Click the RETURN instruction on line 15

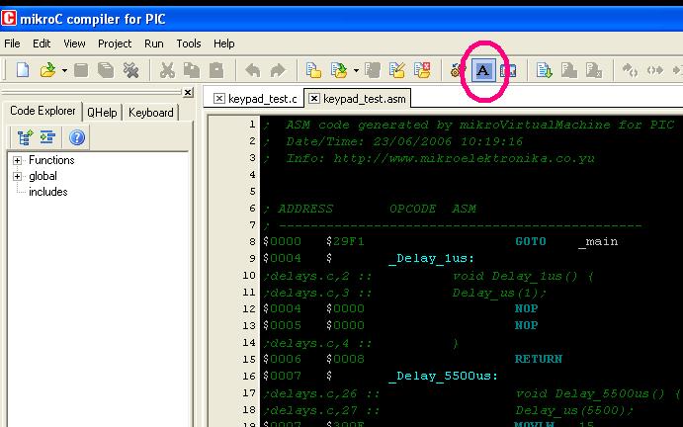(539, 359)
